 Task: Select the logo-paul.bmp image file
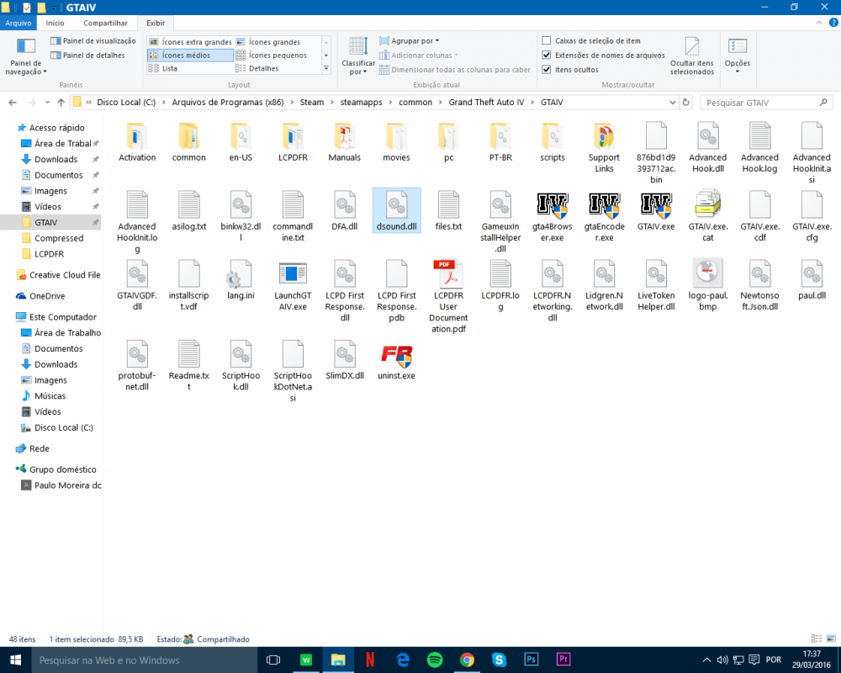[707, 273]
